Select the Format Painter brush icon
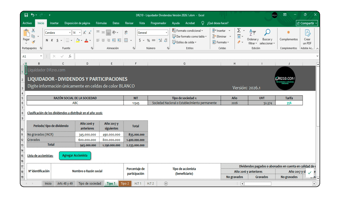Screen dimensions: 340x198 (x=33, y=42)
